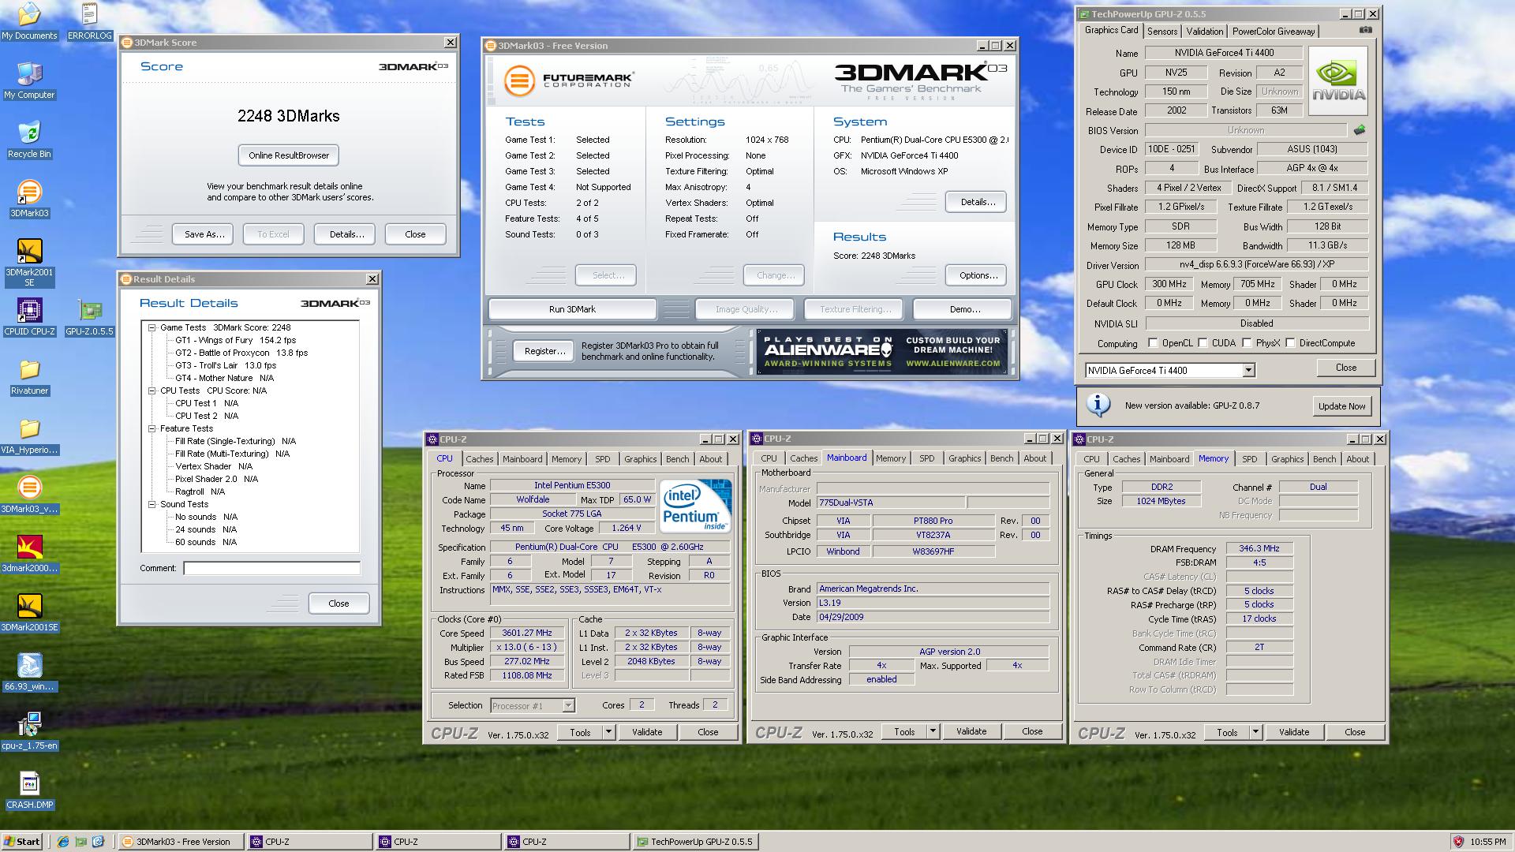
Task: Click Online ResultBrowser button
Action: [289, 155]
